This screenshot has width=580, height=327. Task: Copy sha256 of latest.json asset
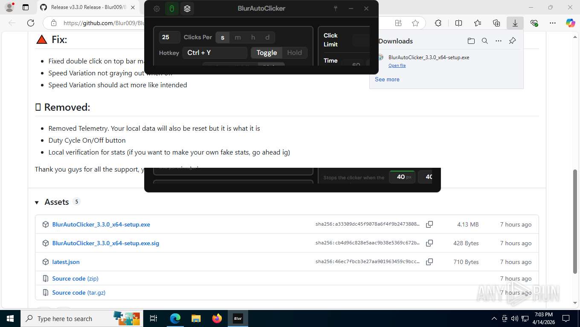click(x=429, y=262)
